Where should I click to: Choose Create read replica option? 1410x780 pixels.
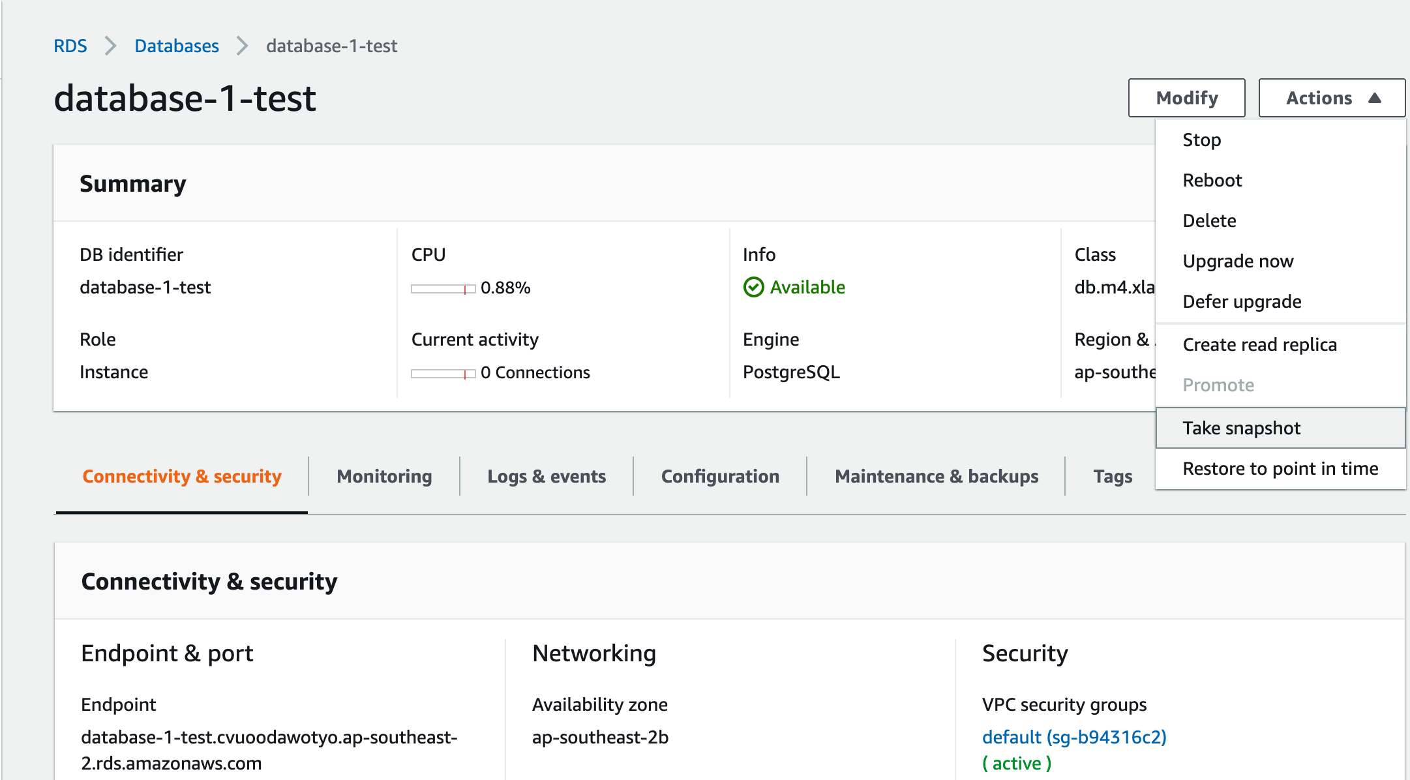[1259, 344]
